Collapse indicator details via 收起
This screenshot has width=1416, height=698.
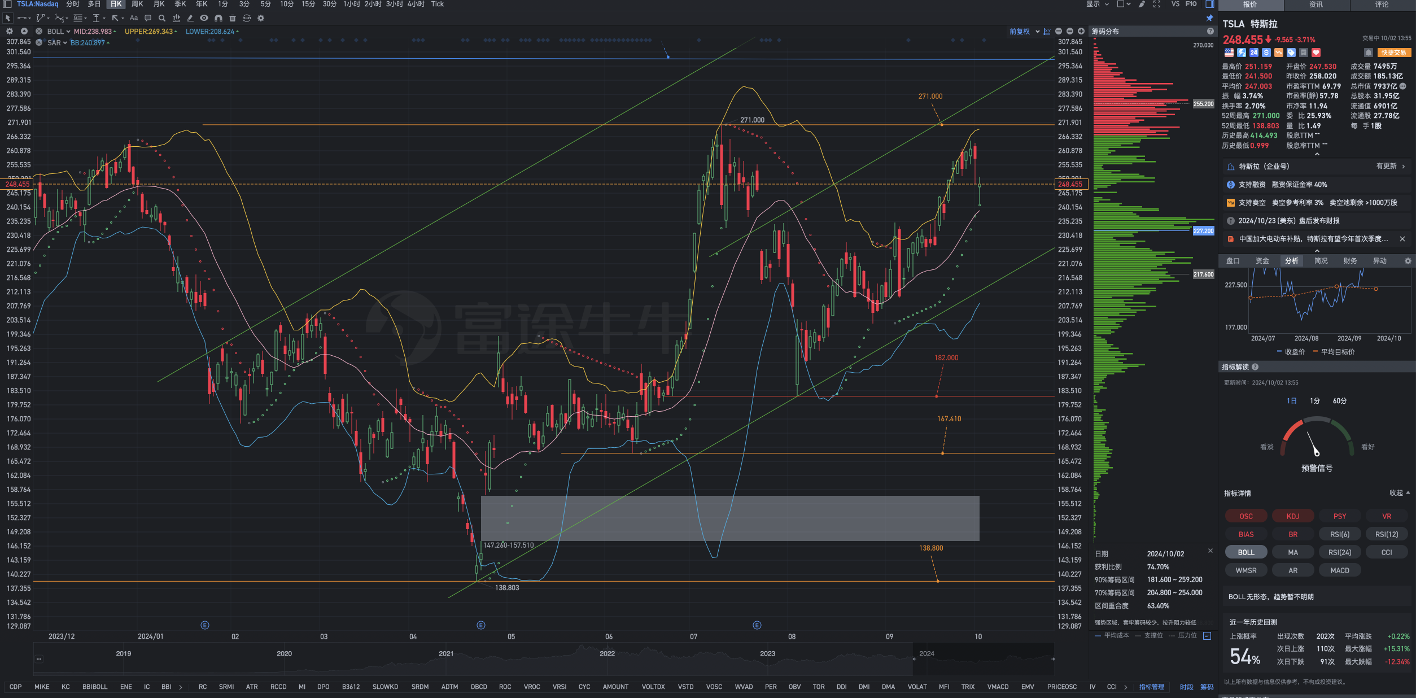[x=1400, y=493]
